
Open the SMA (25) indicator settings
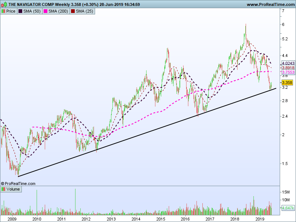click(x=82, y=11)
